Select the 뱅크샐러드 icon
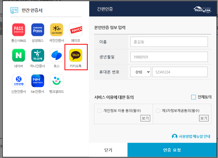The width and height of the screenshot is (218, 158). point(57,81)
